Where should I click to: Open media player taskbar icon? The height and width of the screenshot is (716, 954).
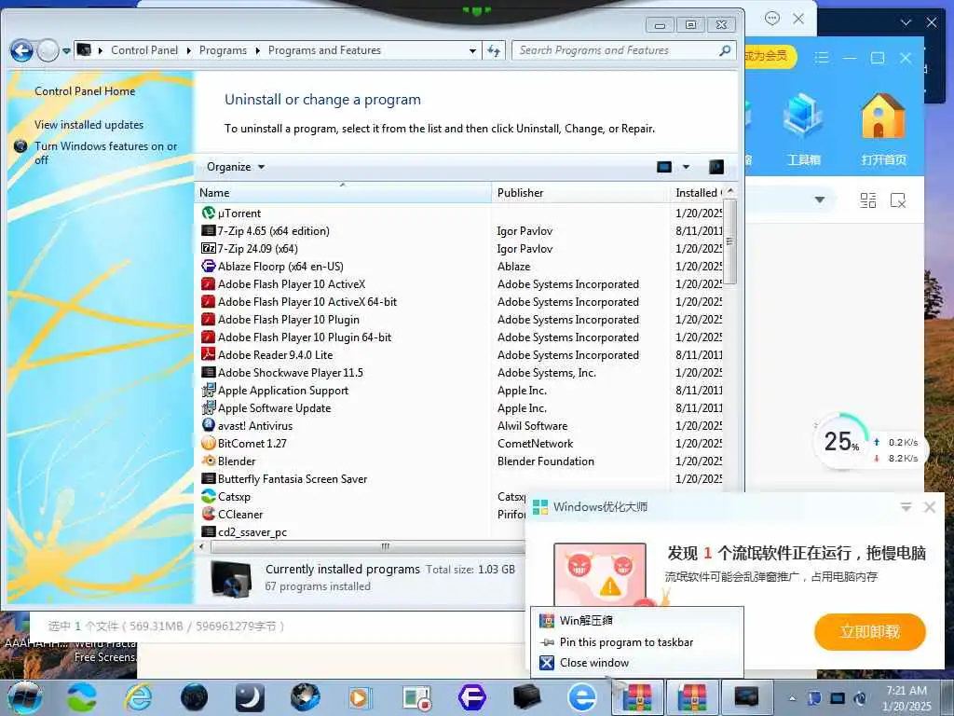click(x=359, y=697)
